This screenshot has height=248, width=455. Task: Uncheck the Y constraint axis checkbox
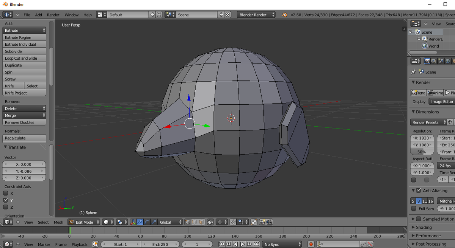tap(6, 200)
